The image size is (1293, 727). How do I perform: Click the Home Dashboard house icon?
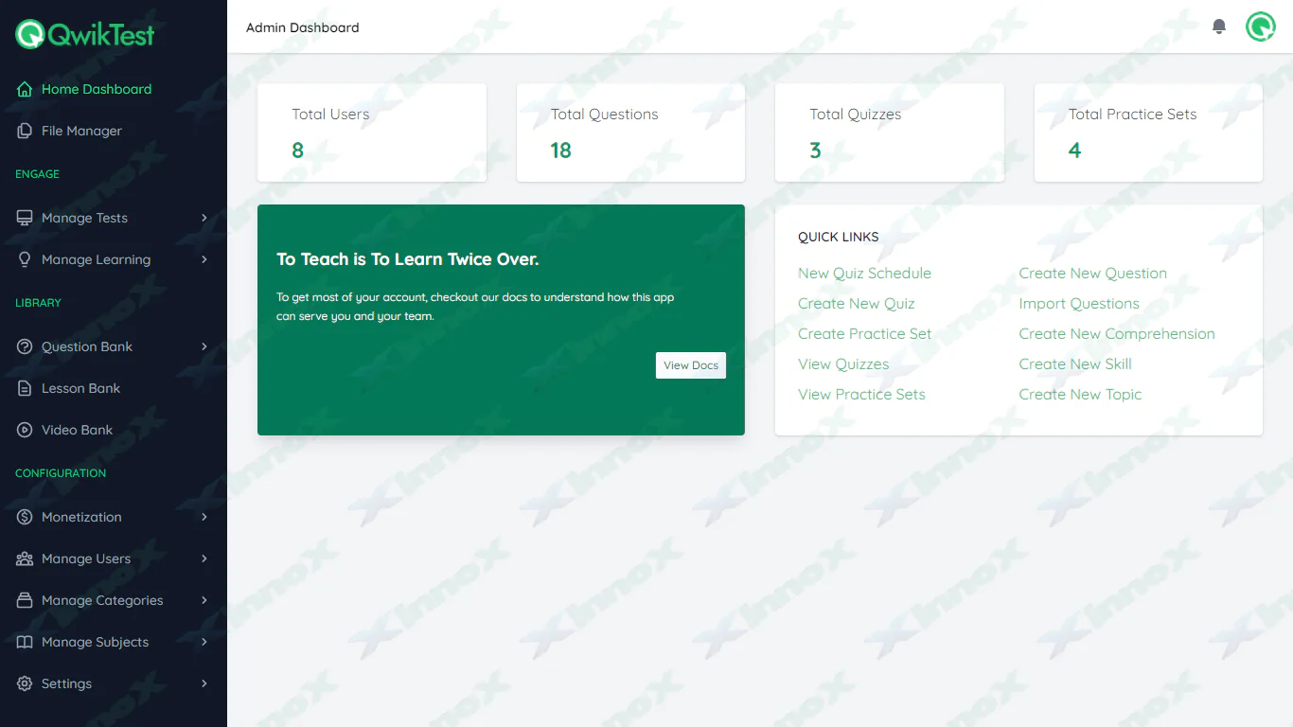pos(25,89)
